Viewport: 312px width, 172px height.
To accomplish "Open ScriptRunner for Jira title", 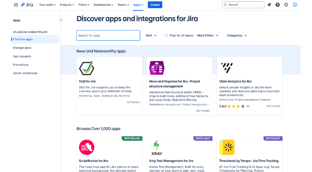I will click(94, 161).
